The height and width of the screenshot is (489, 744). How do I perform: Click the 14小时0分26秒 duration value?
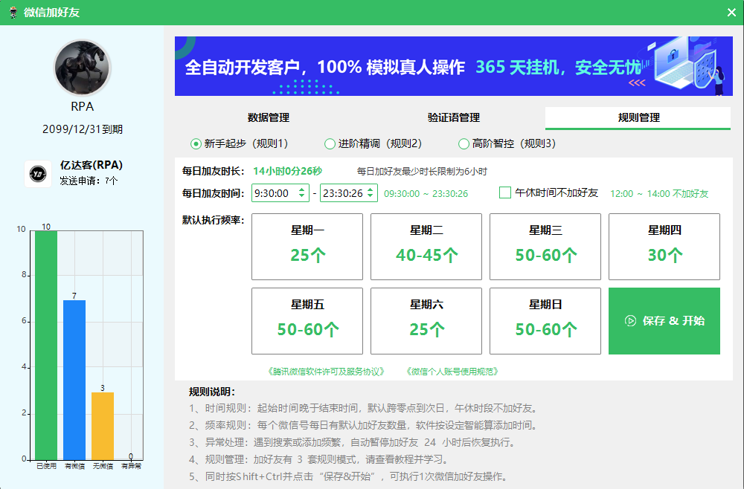tap(287, 171)
